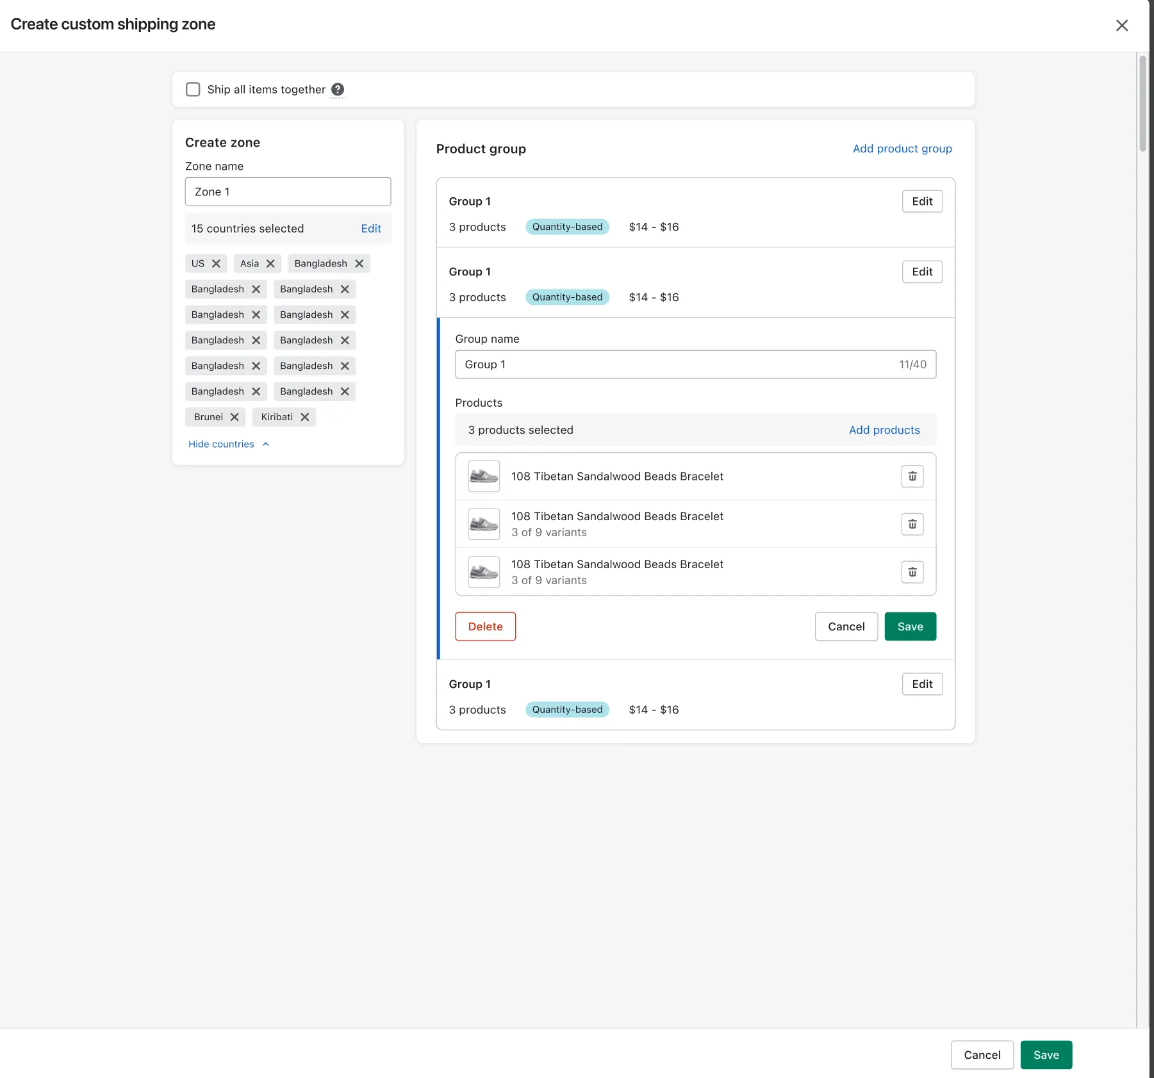The image size is (1154, 1078).
Task: Click the dialog's vertical scrollbar
Action: coord(1142,104)
